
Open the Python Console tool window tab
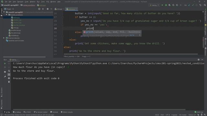click(x=67, y=112)
